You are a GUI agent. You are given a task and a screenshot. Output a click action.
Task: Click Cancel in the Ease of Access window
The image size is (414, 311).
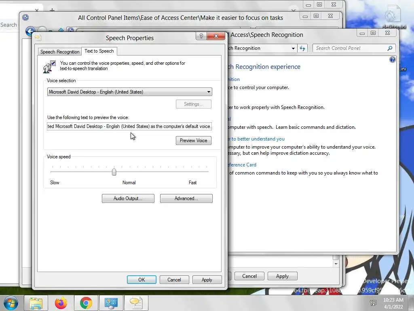[x=249, y=276]
